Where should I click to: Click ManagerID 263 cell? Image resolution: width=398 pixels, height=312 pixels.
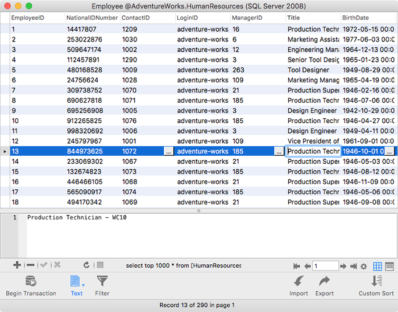258,70
